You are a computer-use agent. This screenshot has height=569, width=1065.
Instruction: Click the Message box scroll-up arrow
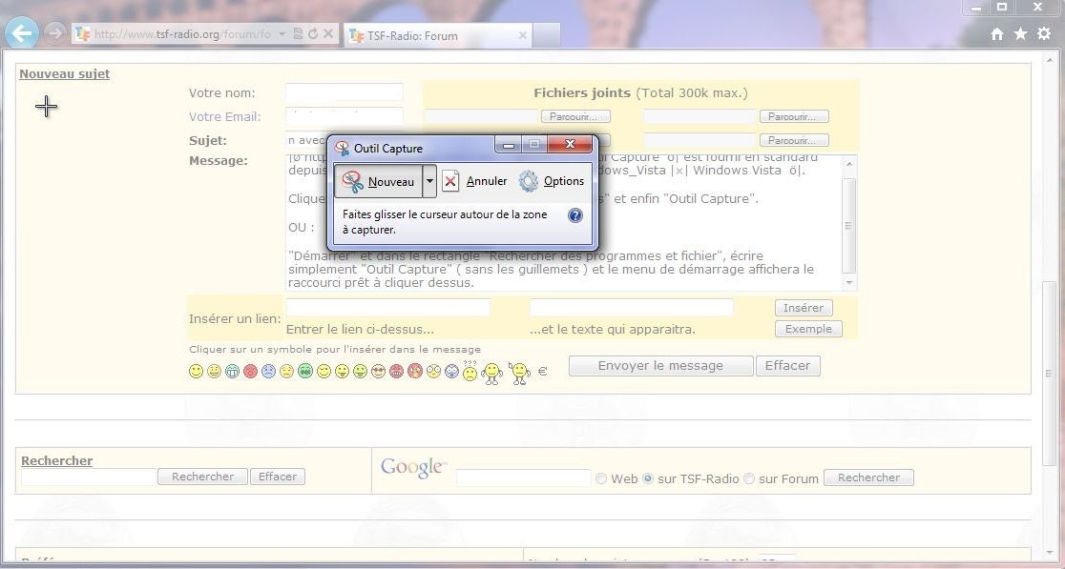(x=849, y=163)
